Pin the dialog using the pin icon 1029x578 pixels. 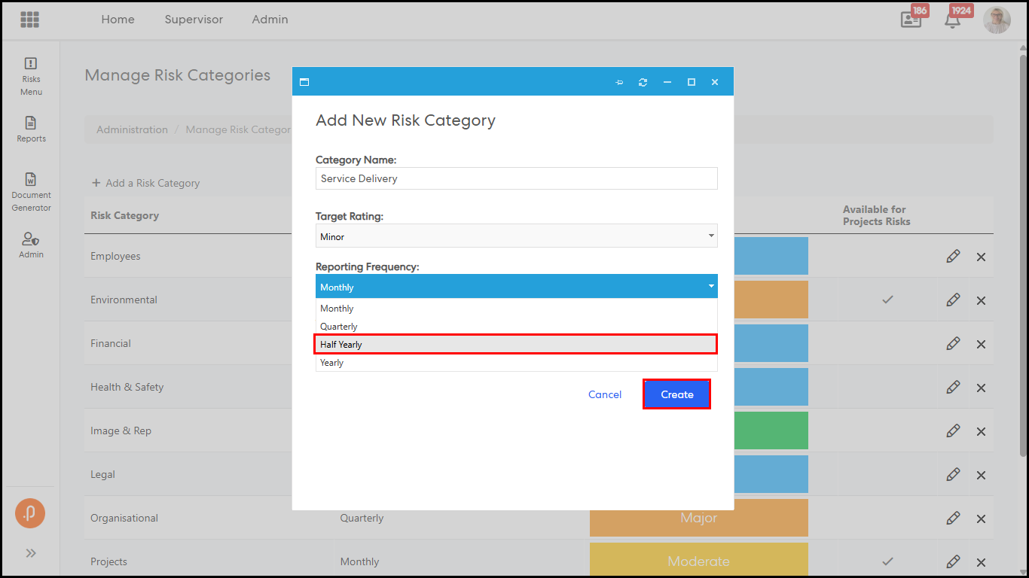tap(619, 82)
